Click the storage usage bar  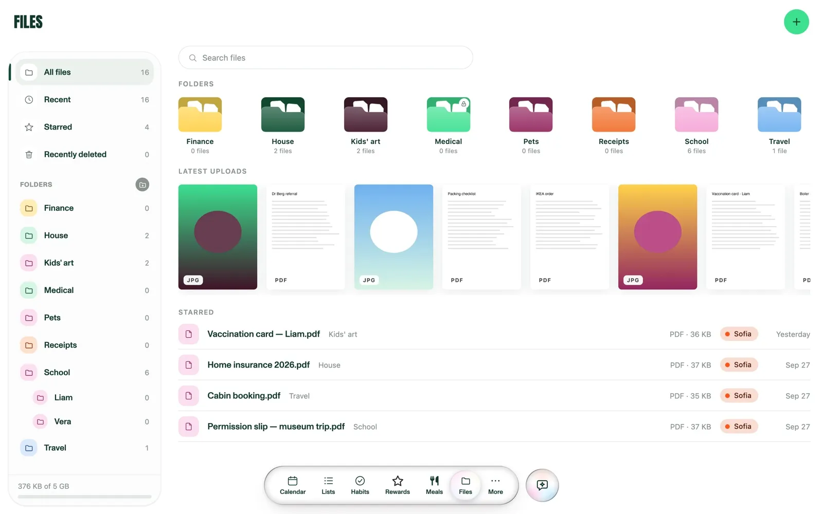click(x=85, y=497)
